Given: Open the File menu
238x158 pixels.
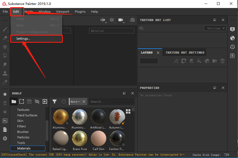Looking at the screenshot, I should coord(5,12).
